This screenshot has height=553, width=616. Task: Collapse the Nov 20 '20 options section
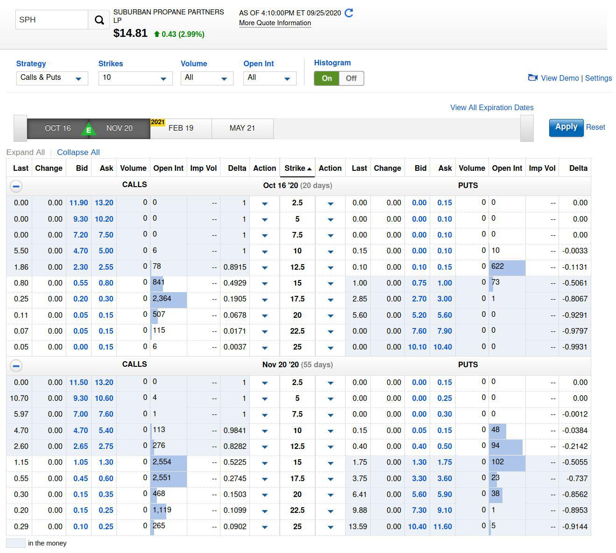pos(16,365)
